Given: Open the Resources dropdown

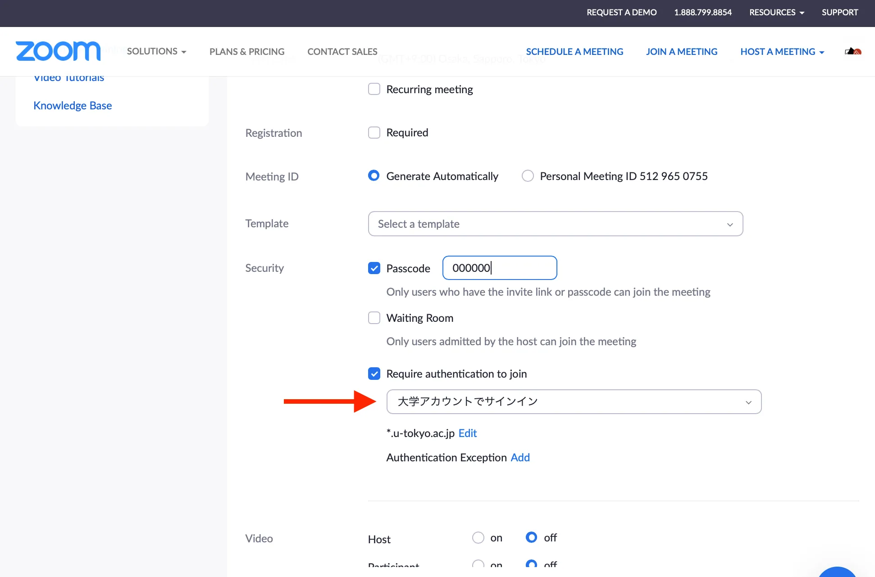Looking at the screenshot, I should pos(776,13).
